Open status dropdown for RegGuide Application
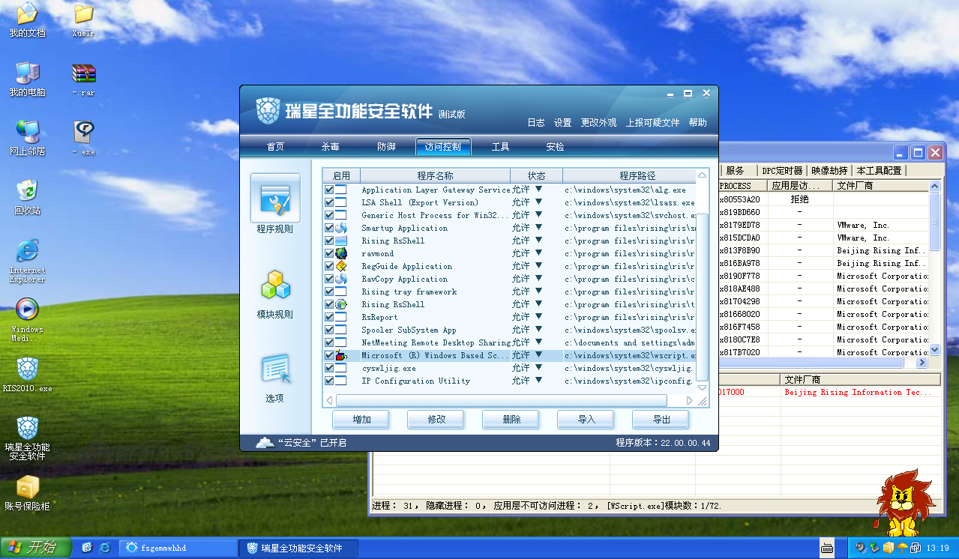The width and height of the screenshot is (959, 559). click(538, 266)
